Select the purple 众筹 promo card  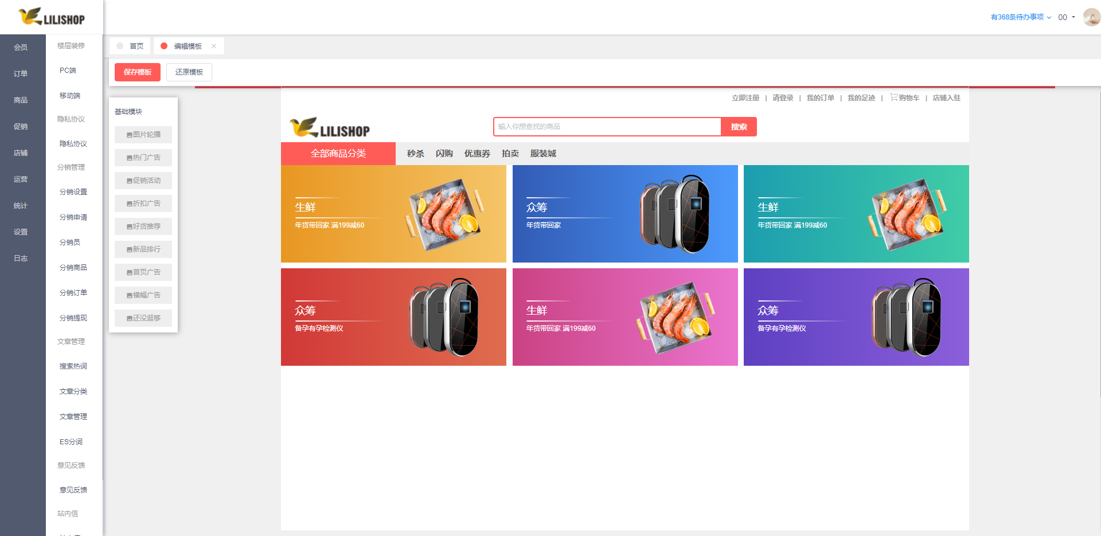856,317
